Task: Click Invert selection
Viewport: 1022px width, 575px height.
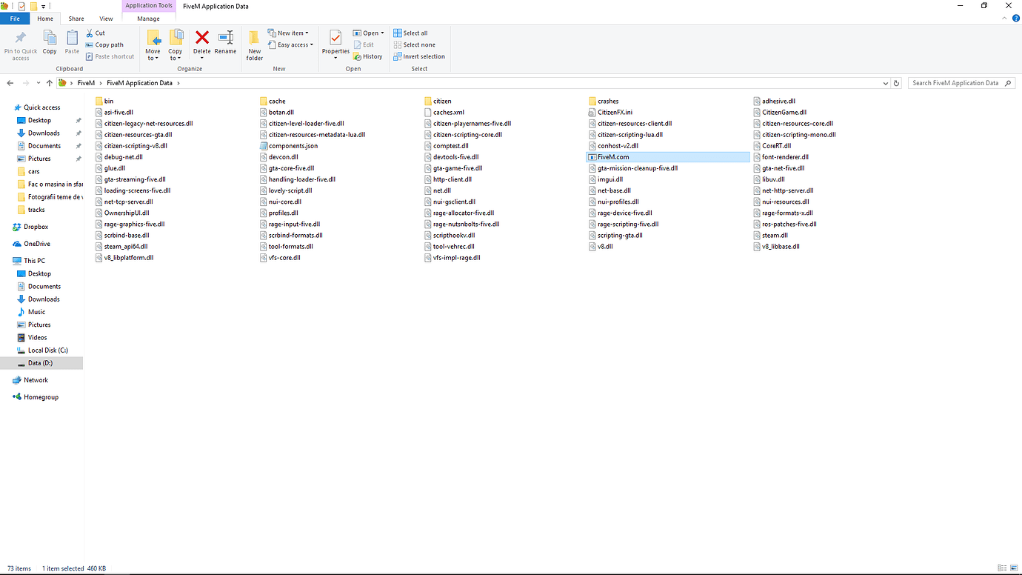Action: [419, 56]
